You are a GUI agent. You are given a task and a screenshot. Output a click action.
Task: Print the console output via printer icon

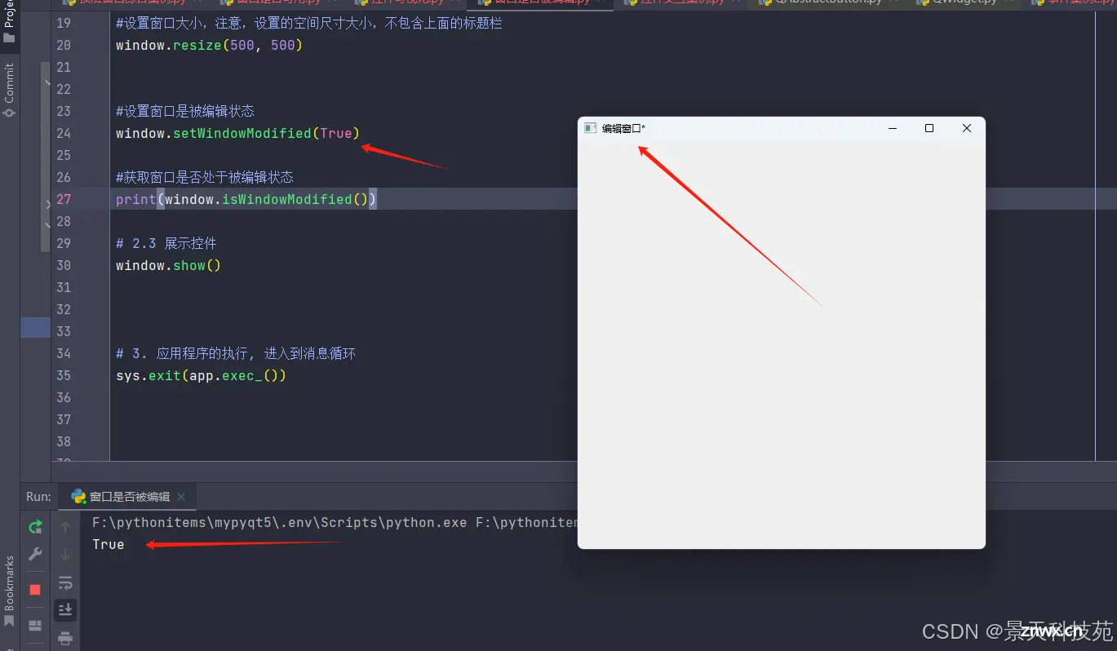[66, 637]
